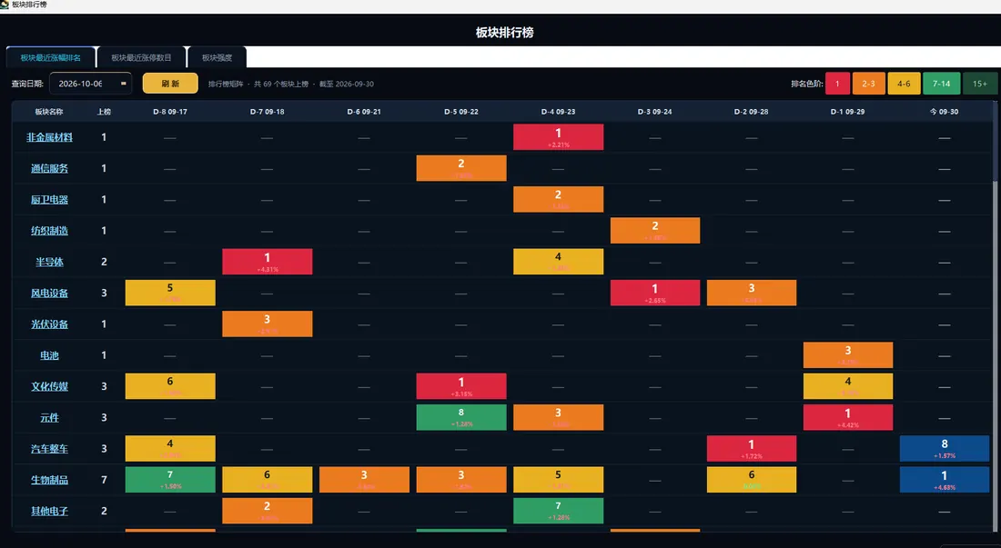Click 汽车整车 blue rank 8 cell on 09-30

coord(945,449)
